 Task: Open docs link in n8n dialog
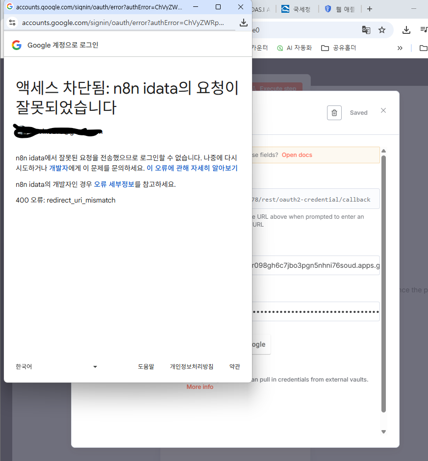click(x=297, y=155)
